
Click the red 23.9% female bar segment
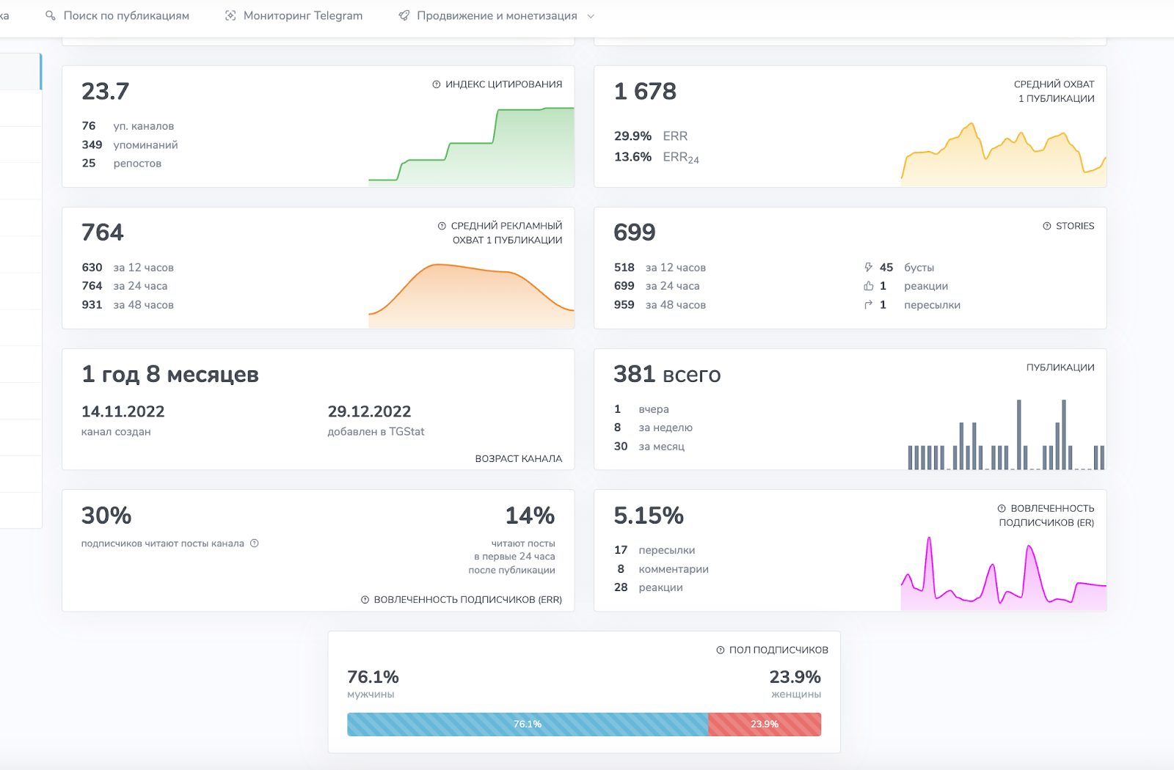(765, 725)
